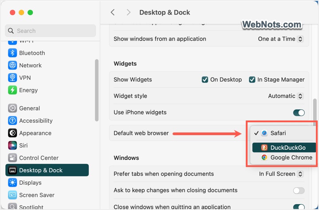The width and height of the screenshot is (319, 210).
Task: Click the Appearance icon
Action: point(12,133)
